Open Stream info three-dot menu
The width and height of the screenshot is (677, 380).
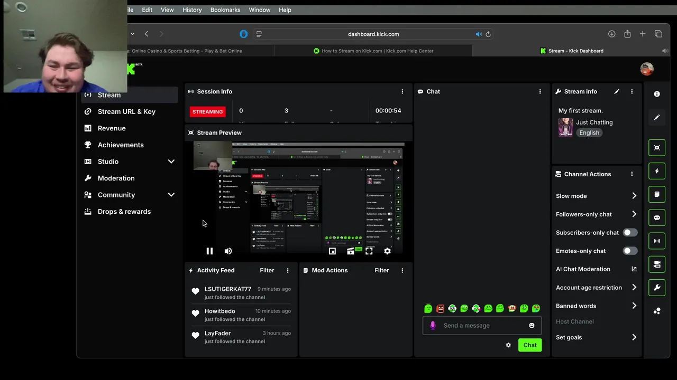click(x=632, y=91)
